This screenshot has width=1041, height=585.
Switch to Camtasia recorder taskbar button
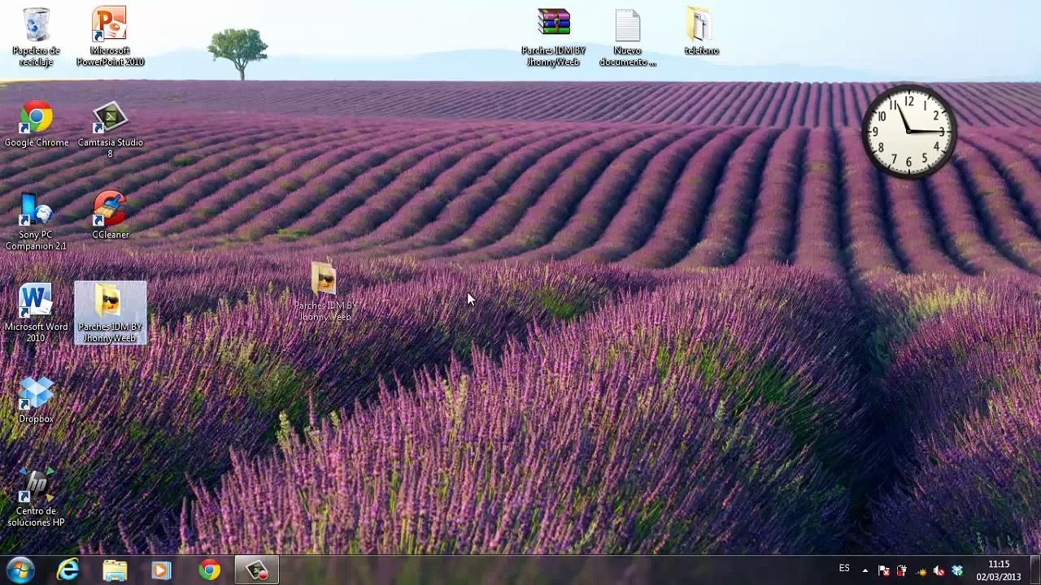tap(257, 570)
